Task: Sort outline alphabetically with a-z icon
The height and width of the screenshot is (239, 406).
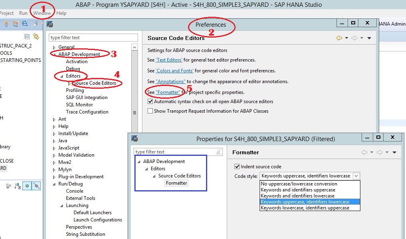Action: click(18, 186)
